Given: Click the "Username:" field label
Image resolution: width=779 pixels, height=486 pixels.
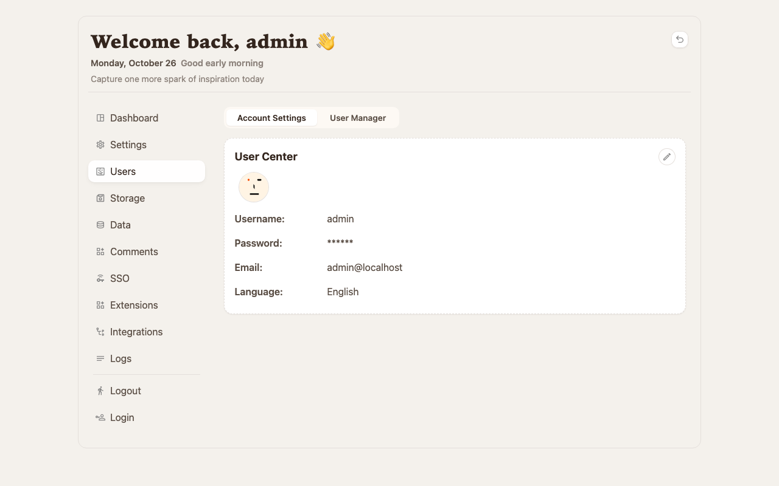Looking at the screenshot, I should click(260, 219).
